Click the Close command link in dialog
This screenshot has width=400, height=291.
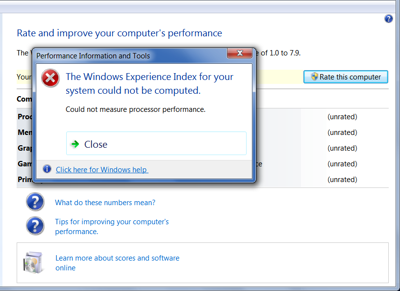[x=156, y=143]
